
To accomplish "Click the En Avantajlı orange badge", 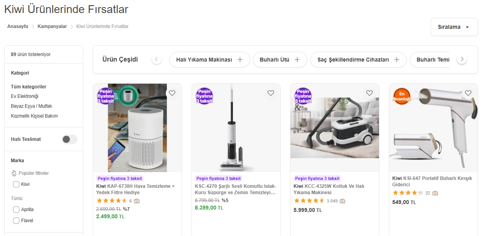I will (x=402, y=96).
